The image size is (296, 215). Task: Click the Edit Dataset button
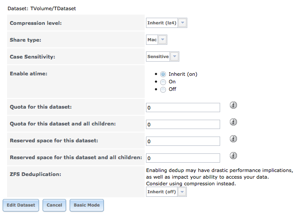pyautogui.click(x=21, y=205)
